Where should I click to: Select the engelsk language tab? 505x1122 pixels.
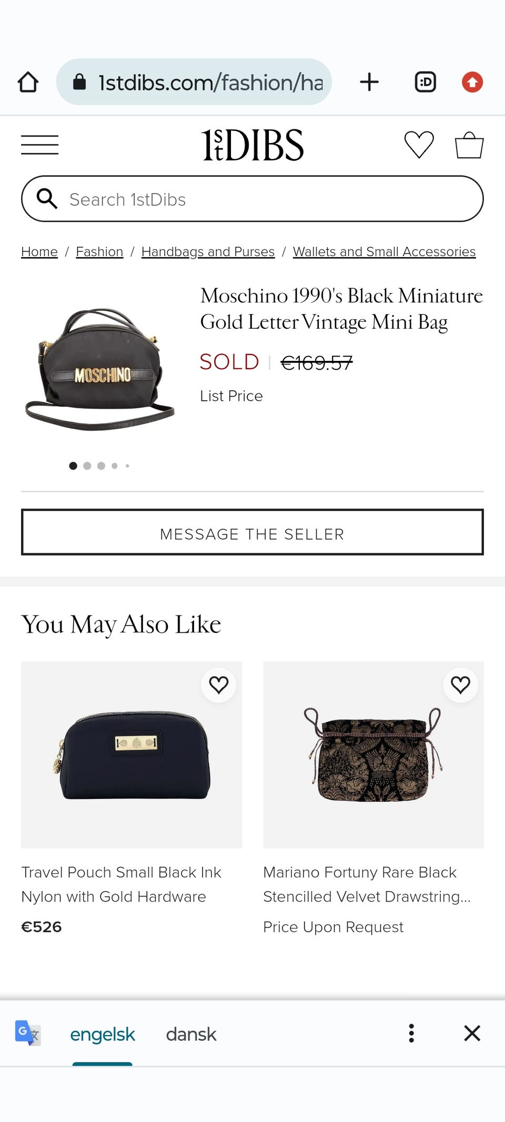click(103, 1034)
